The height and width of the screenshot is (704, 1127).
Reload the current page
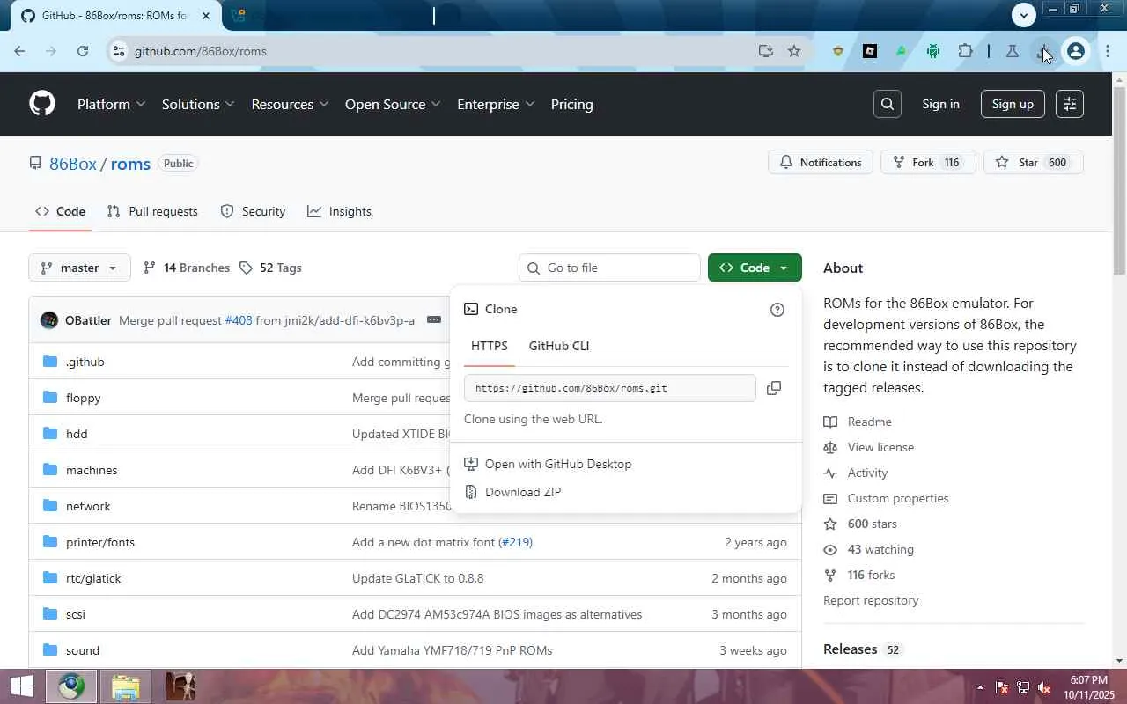click(83, 51)
